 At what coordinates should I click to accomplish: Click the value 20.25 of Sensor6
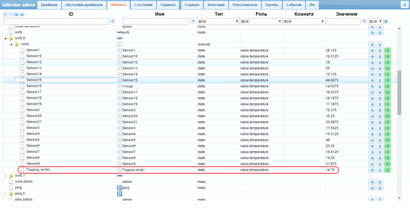[x=330, y=146]
